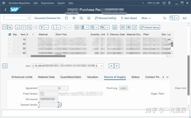Open the Environment menu
Image resolution: width=191 pixels, height=118 pixels.
click(47, 3)
